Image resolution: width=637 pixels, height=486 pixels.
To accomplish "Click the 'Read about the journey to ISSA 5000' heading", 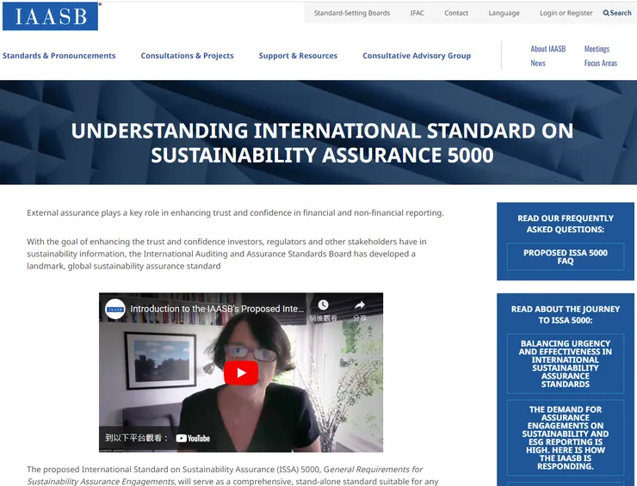I will point(566,315).
